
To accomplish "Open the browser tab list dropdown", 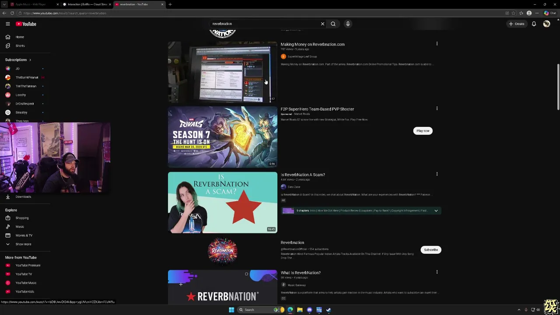I will click(4, 4).
